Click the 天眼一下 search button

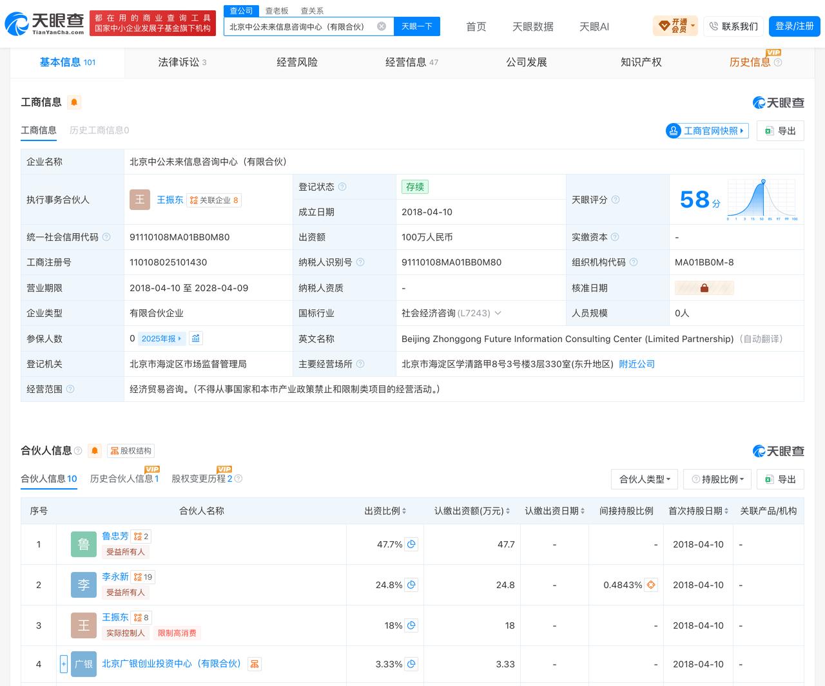pyautogui.click(x=416, y=26)
